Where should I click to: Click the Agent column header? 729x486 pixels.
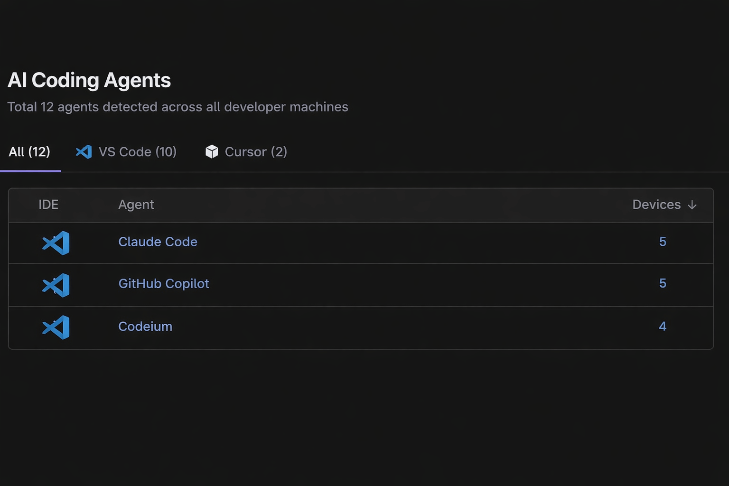(x=136, y=205)
